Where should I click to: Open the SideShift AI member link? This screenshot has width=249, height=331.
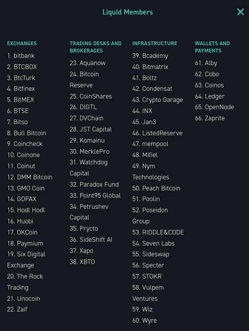(x=96, y=239)
